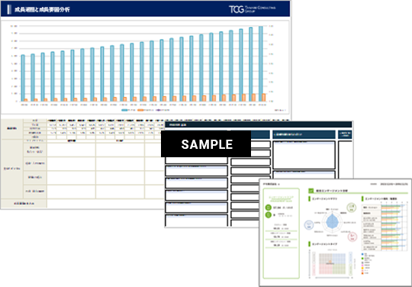Click the purple series swatch in chart legend
This screenshot has height=287, width=412.
(x=159, y=110)
